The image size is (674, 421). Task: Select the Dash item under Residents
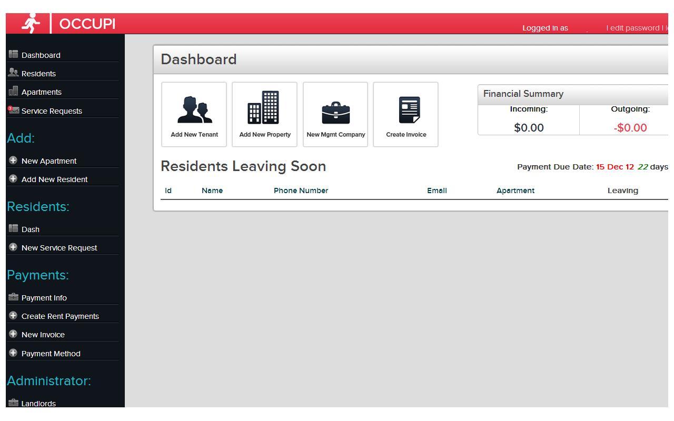30,229
